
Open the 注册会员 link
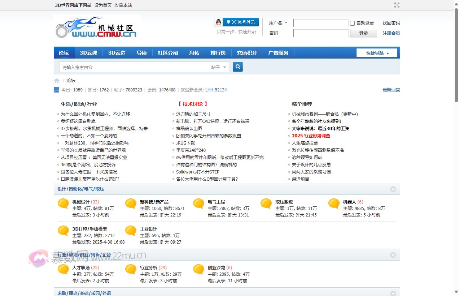click(x=391, y=33)
